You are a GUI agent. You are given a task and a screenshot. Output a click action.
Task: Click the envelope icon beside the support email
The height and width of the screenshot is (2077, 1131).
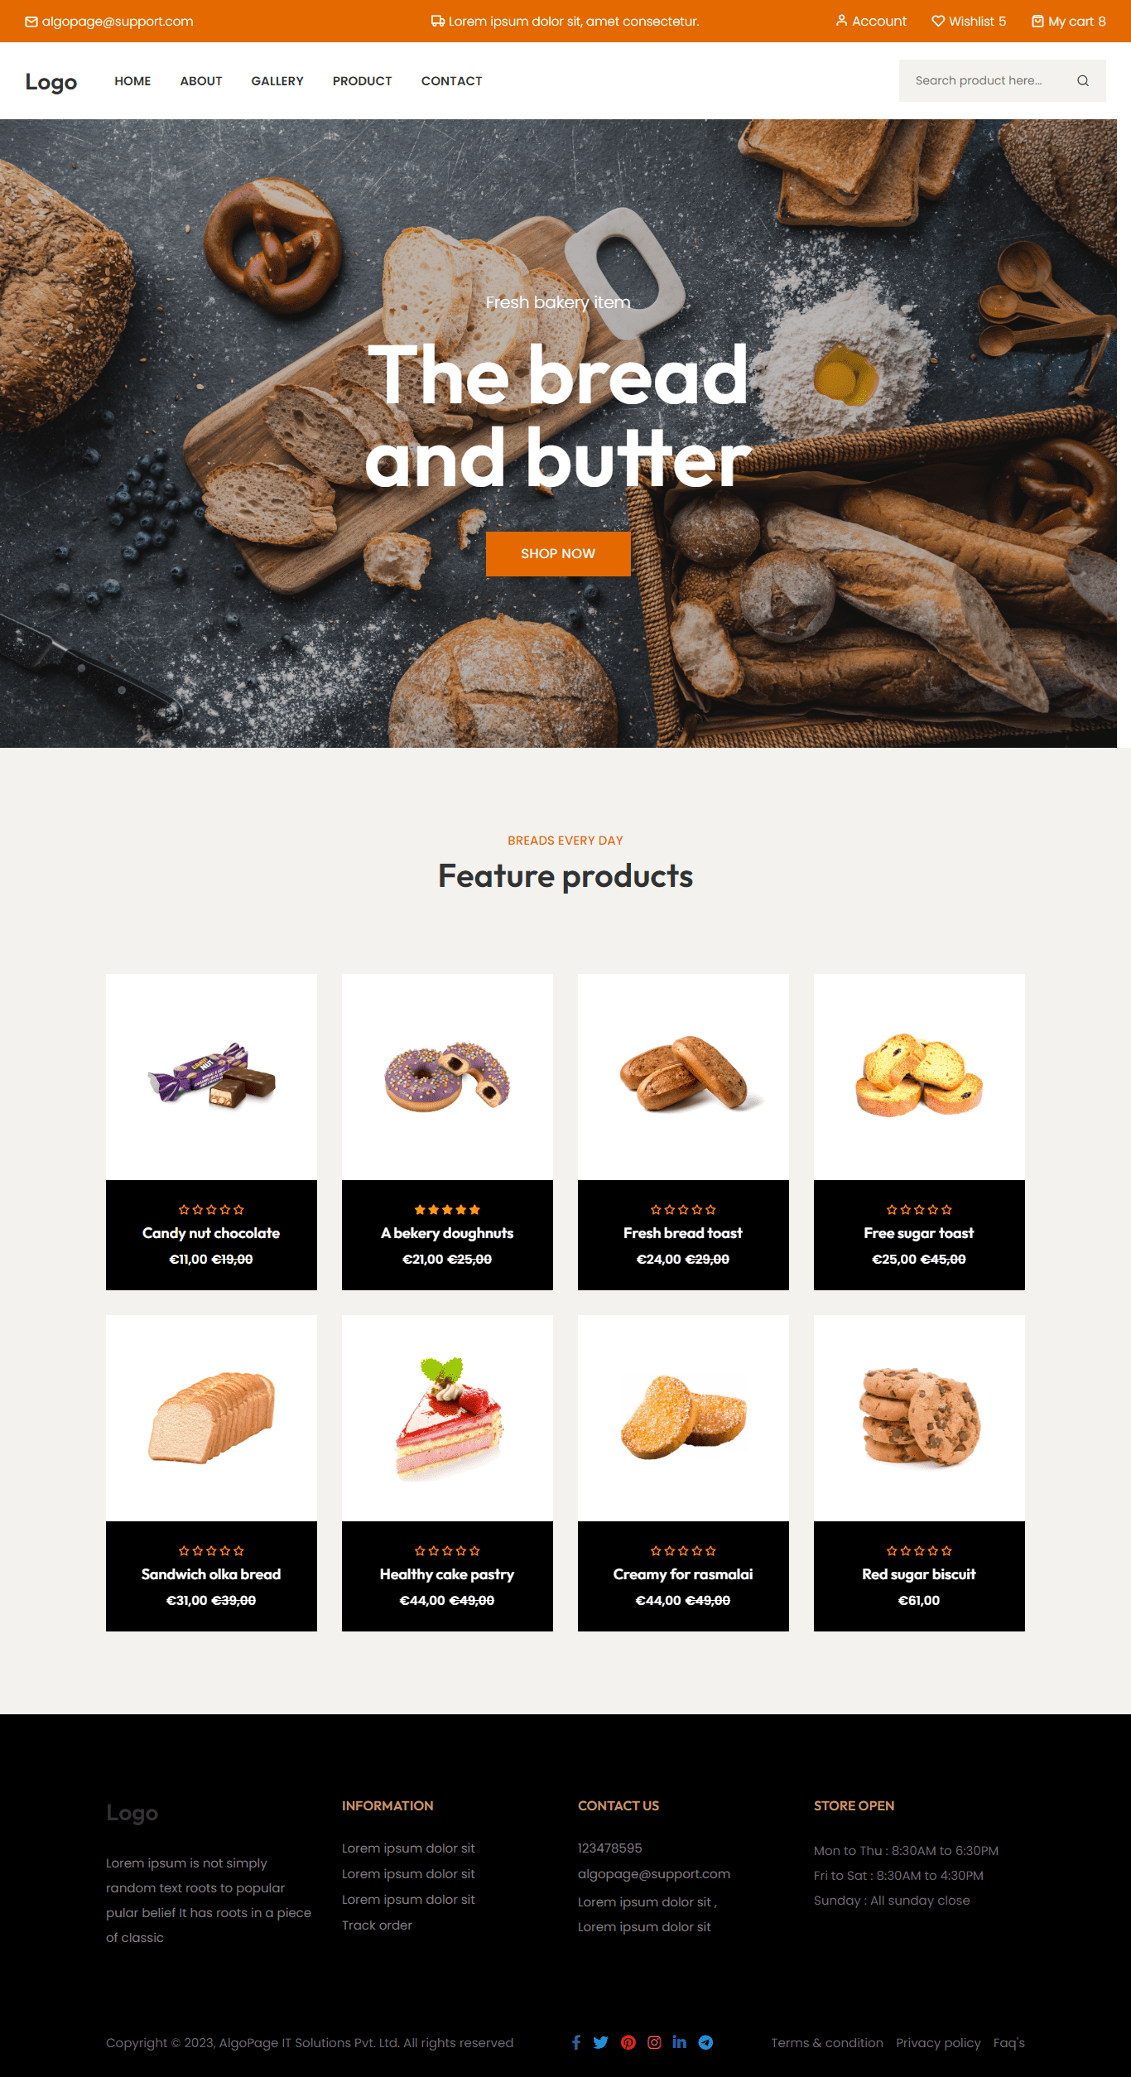point(31,22)
